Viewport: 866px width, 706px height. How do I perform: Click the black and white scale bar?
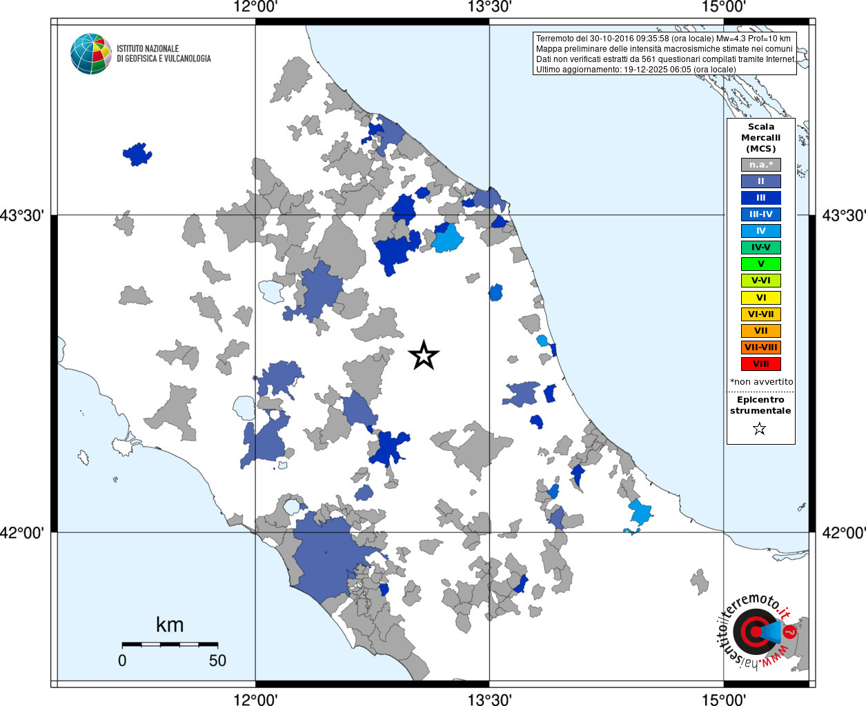[x=170, y=645]
